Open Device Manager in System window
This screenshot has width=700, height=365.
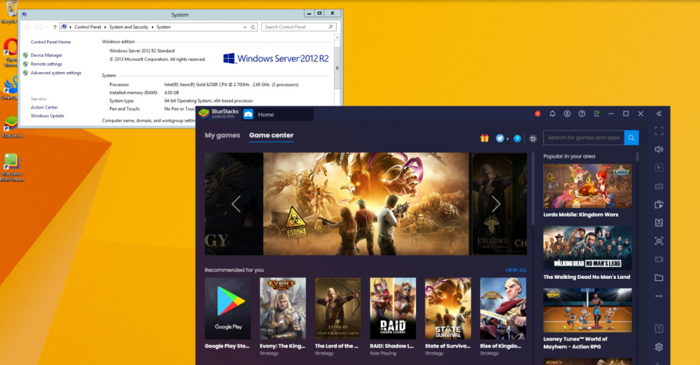click(46, 55)
